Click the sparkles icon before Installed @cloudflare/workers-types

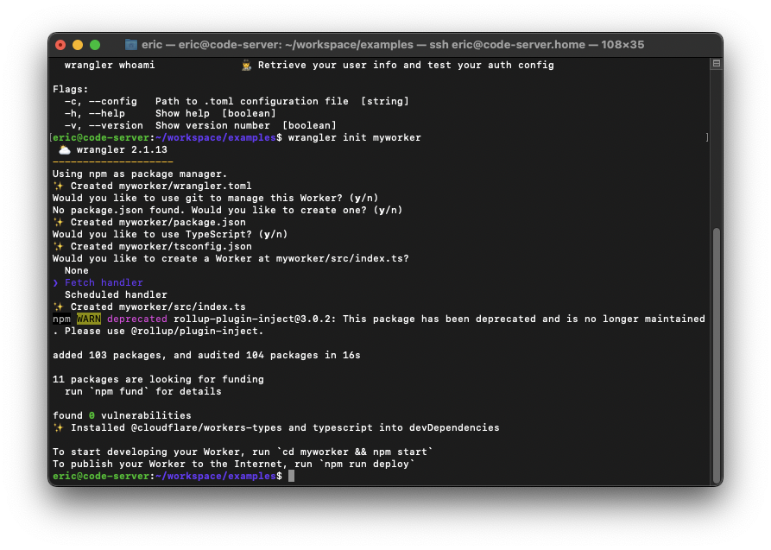click(58, 427)
